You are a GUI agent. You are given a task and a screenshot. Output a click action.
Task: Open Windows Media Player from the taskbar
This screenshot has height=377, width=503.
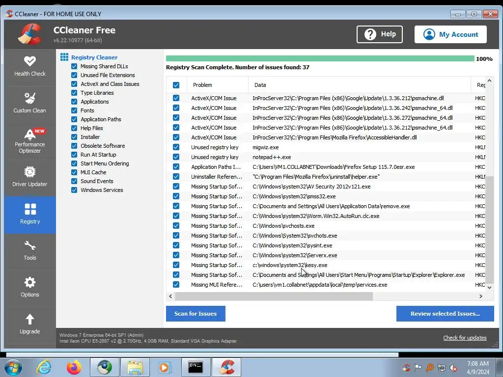point(165,367)
